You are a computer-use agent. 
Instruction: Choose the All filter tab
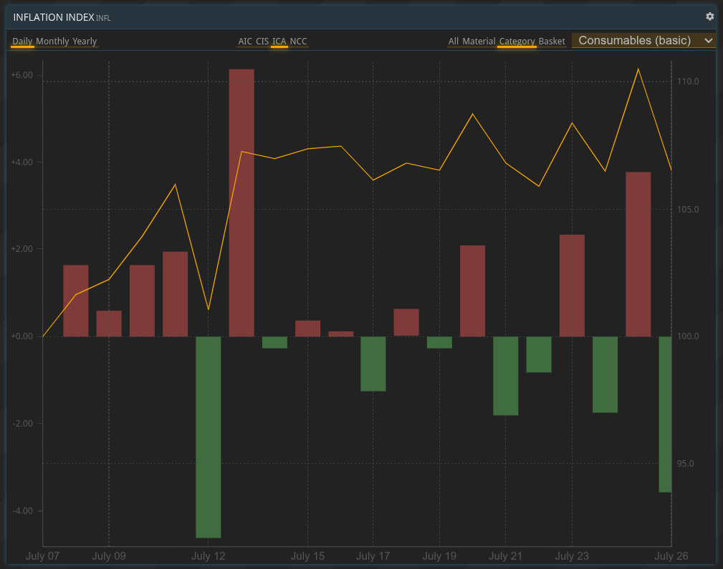[x=454, y=41]
